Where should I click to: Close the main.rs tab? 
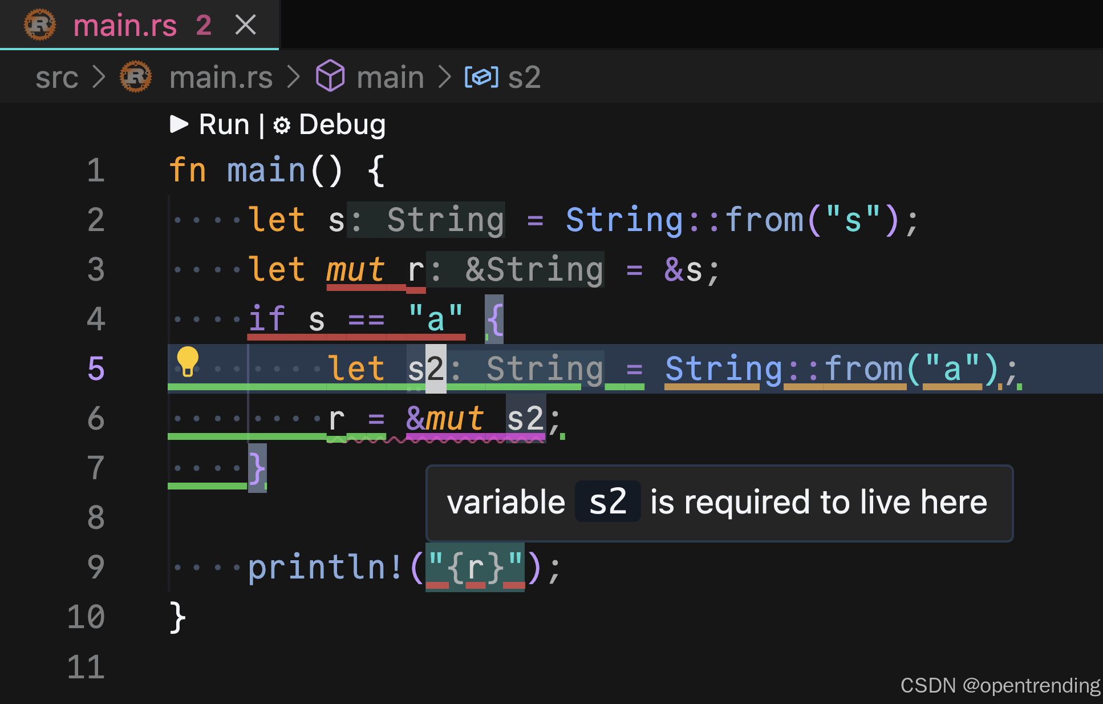tap(246, 25)
